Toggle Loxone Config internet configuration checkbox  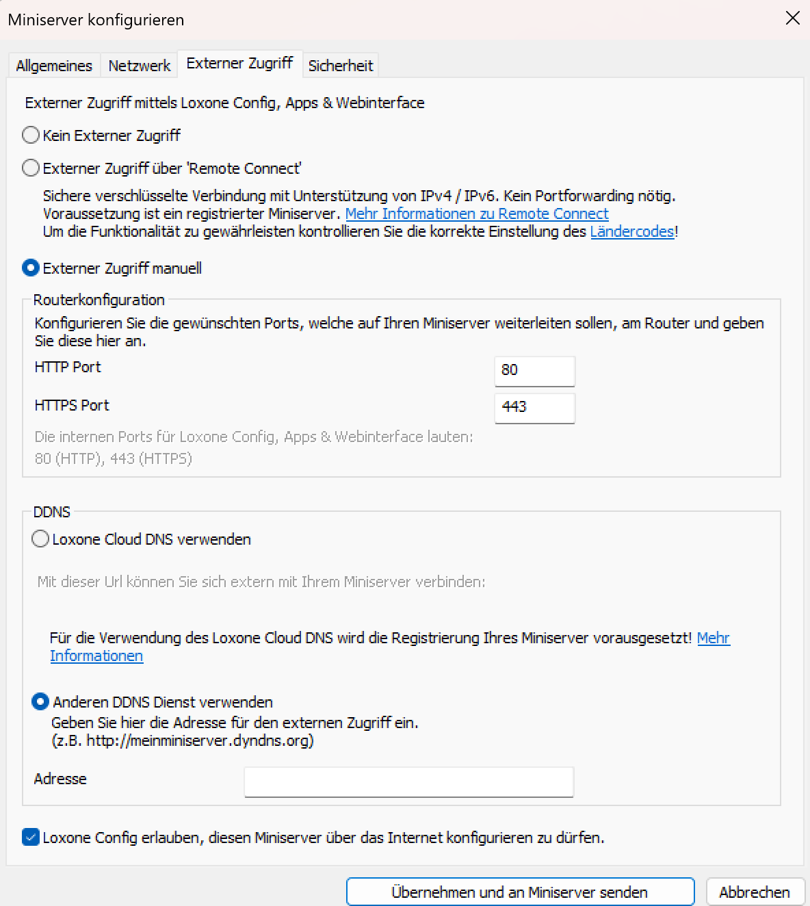[x=31, y=838]
